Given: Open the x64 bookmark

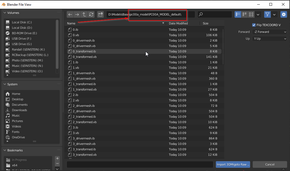Looking at the screenshot, I should pos(28,165).
